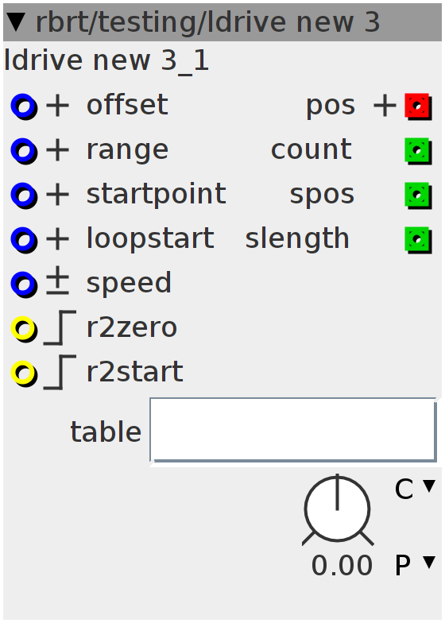Click the blue offset inlet port
The width and height of the screenshot is (445, 623).
point(24,106)
